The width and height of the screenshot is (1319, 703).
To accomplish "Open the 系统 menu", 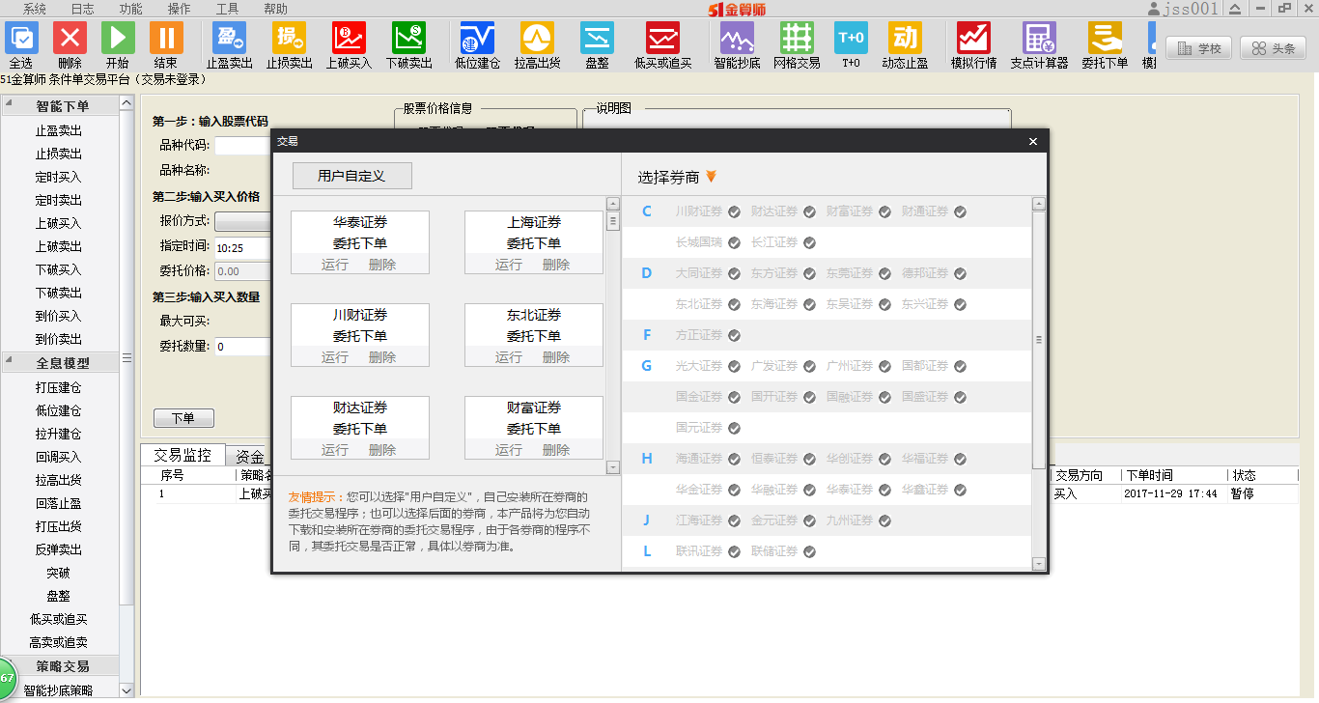I will coord(35,9).
